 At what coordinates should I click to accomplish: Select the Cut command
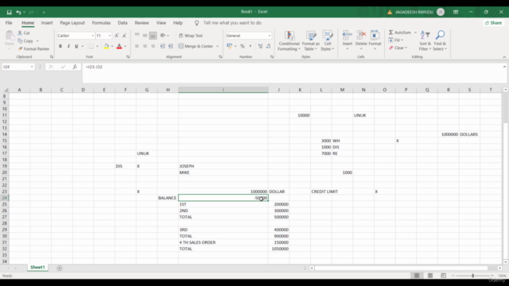pos(24,33)
